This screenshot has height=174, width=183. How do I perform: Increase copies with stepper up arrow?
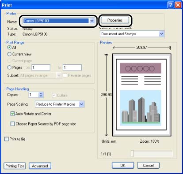[41, 93]
